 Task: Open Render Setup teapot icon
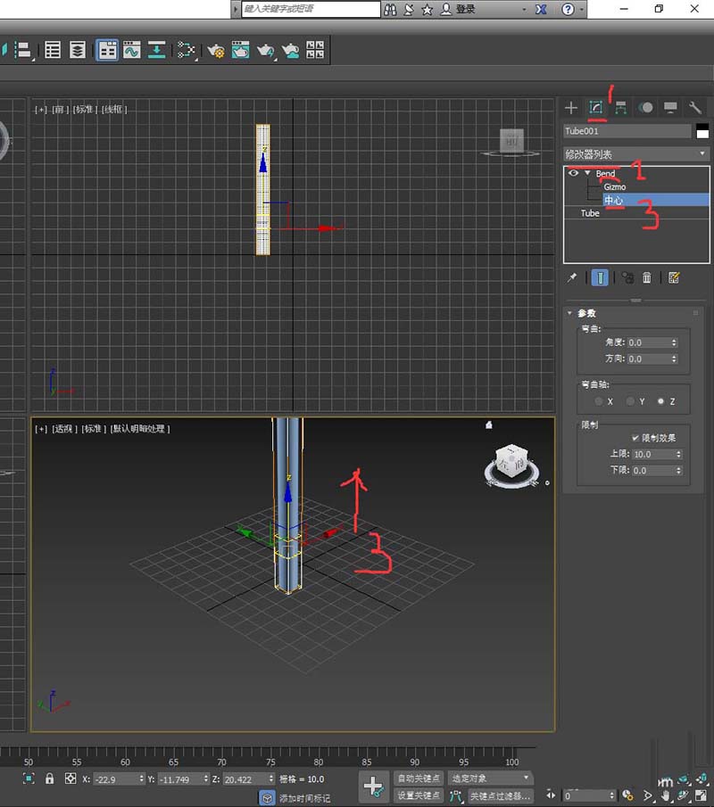click(215, 50)
